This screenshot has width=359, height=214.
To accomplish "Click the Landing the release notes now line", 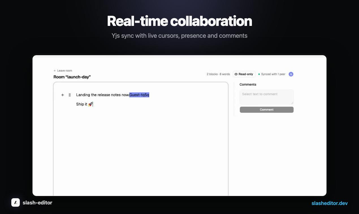I will [x=103, y=95].
